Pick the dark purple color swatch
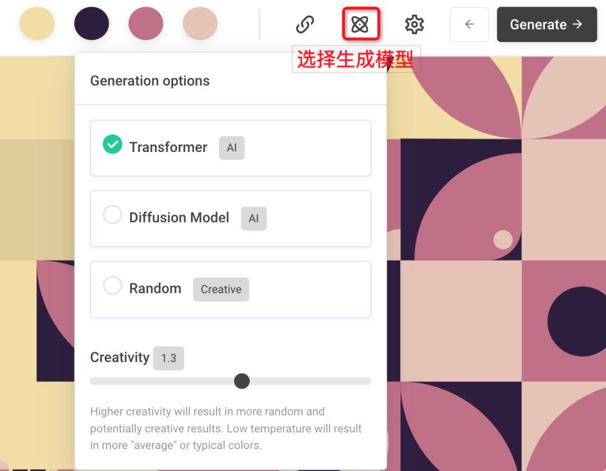 click(91, 24)
